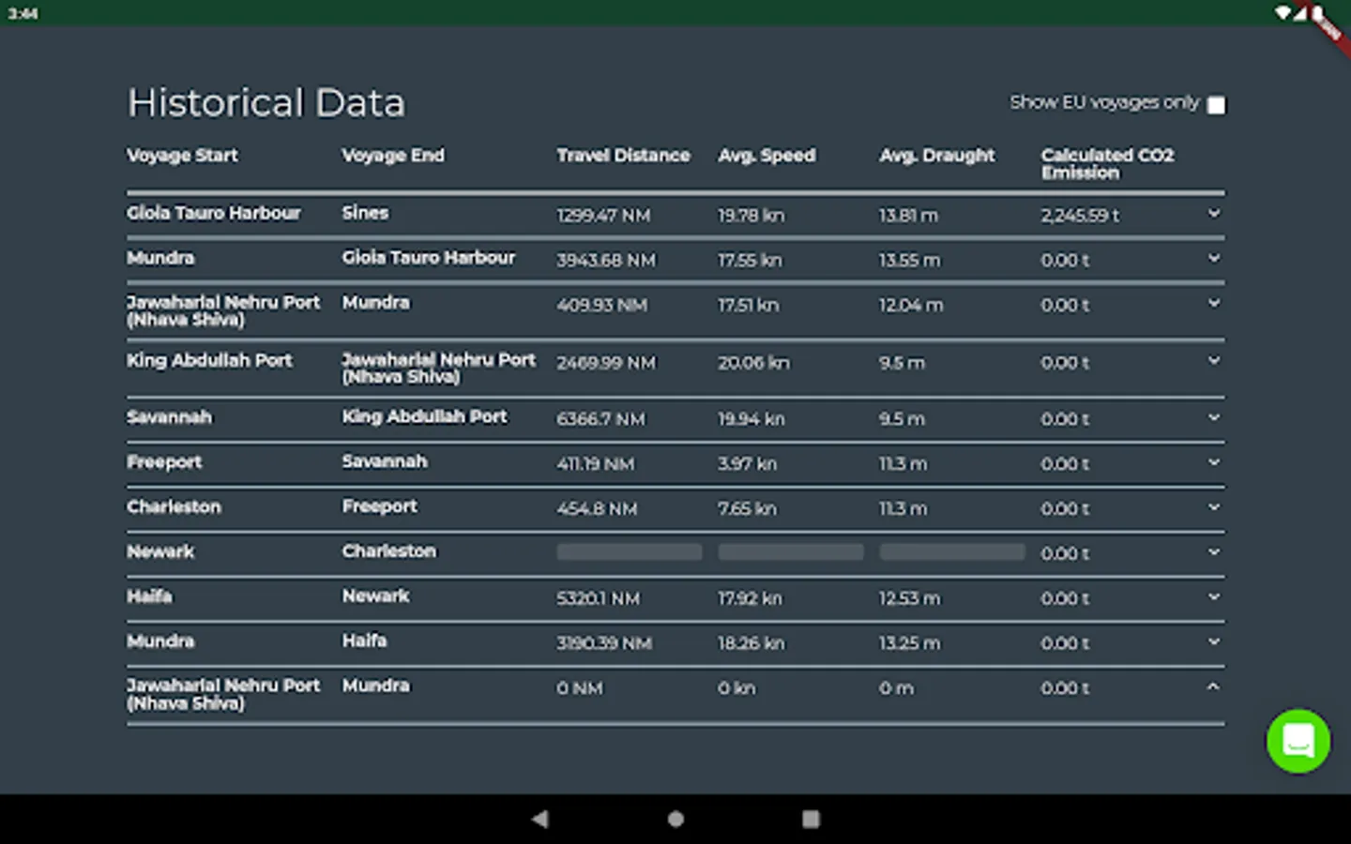The image size is (1351, 844).
Task: Click the Voyage Start column header
Action: pyautogui.click(x=182, y=156)
